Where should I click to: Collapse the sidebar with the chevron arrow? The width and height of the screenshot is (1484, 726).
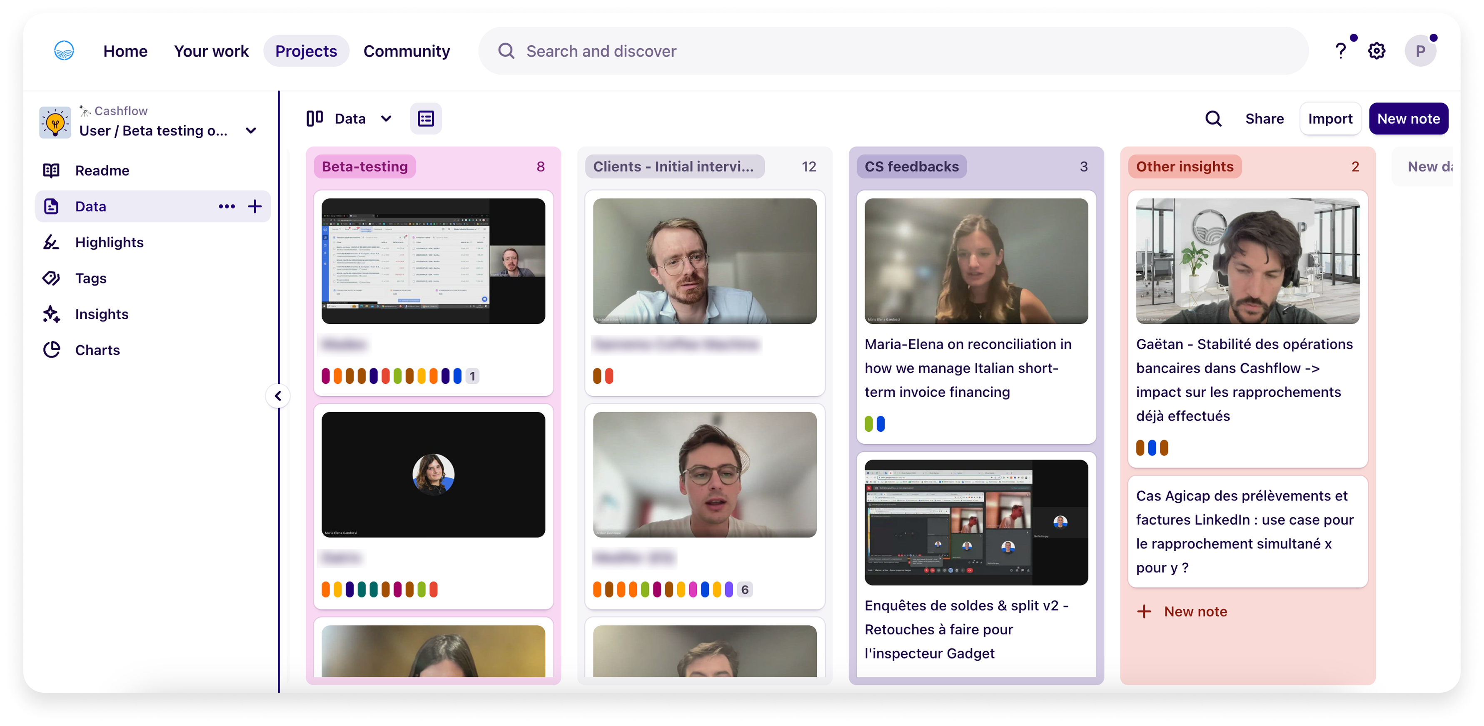coord(278,396)
